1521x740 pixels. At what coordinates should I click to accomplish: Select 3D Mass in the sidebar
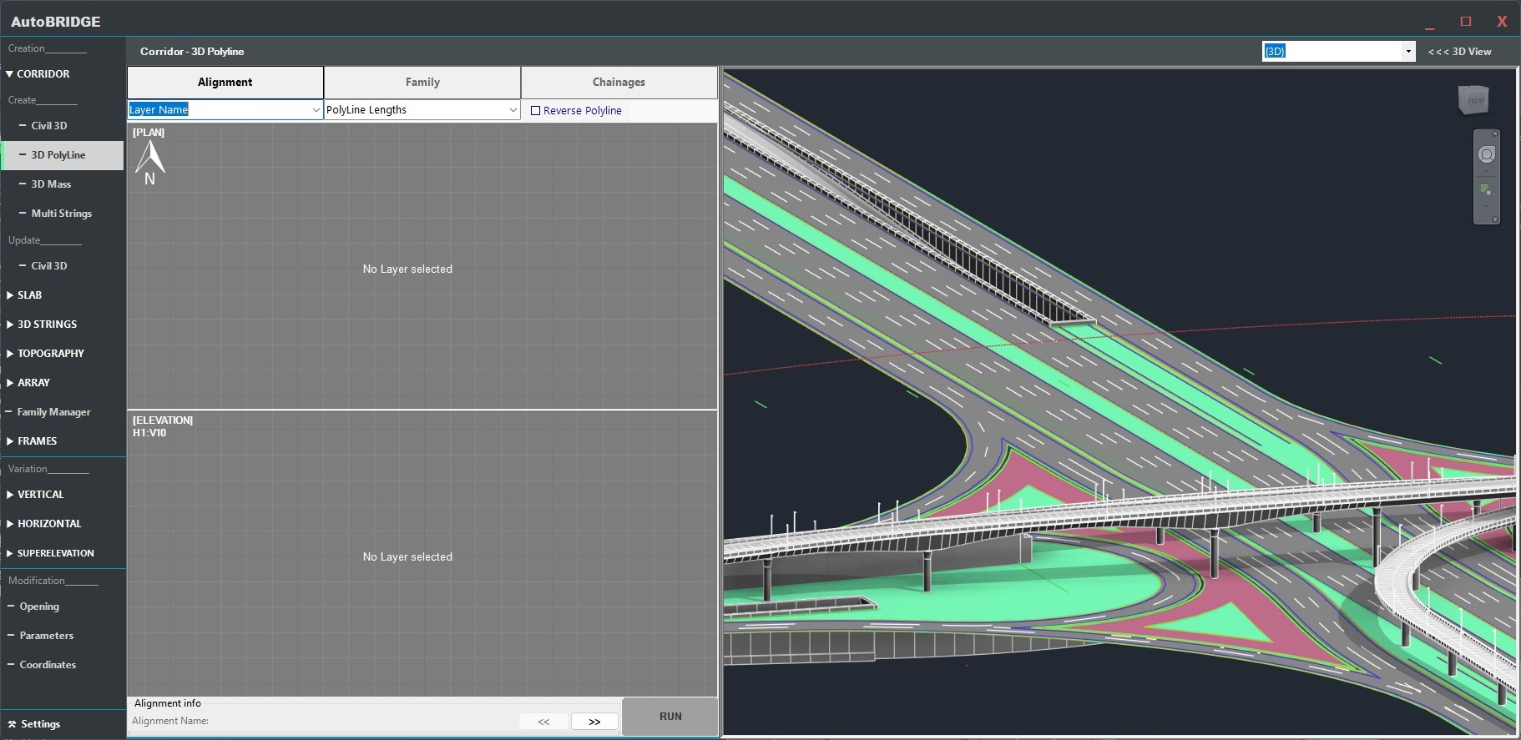pyautogui.click(x=51, y=184)
